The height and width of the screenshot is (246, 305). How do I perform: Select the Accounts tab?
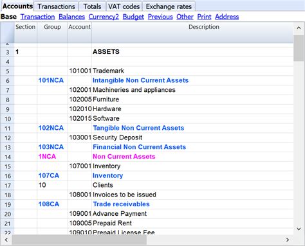[17, 6]
